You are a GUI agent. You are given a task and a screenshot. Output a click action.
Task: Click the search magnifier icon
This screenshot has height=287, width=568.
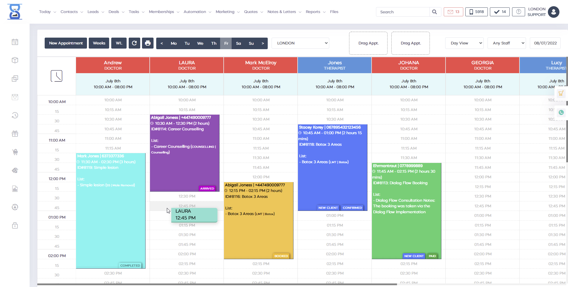point(434,12)
